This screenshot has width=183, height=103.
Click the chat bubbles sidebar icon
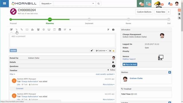coord(179,18)
